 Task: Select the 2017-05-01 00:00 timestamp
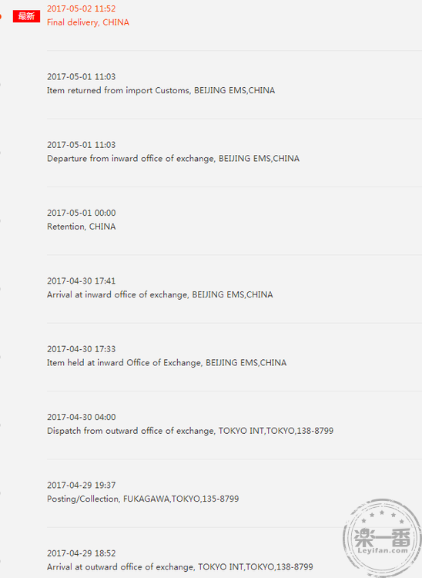click(x=81, y=213)
